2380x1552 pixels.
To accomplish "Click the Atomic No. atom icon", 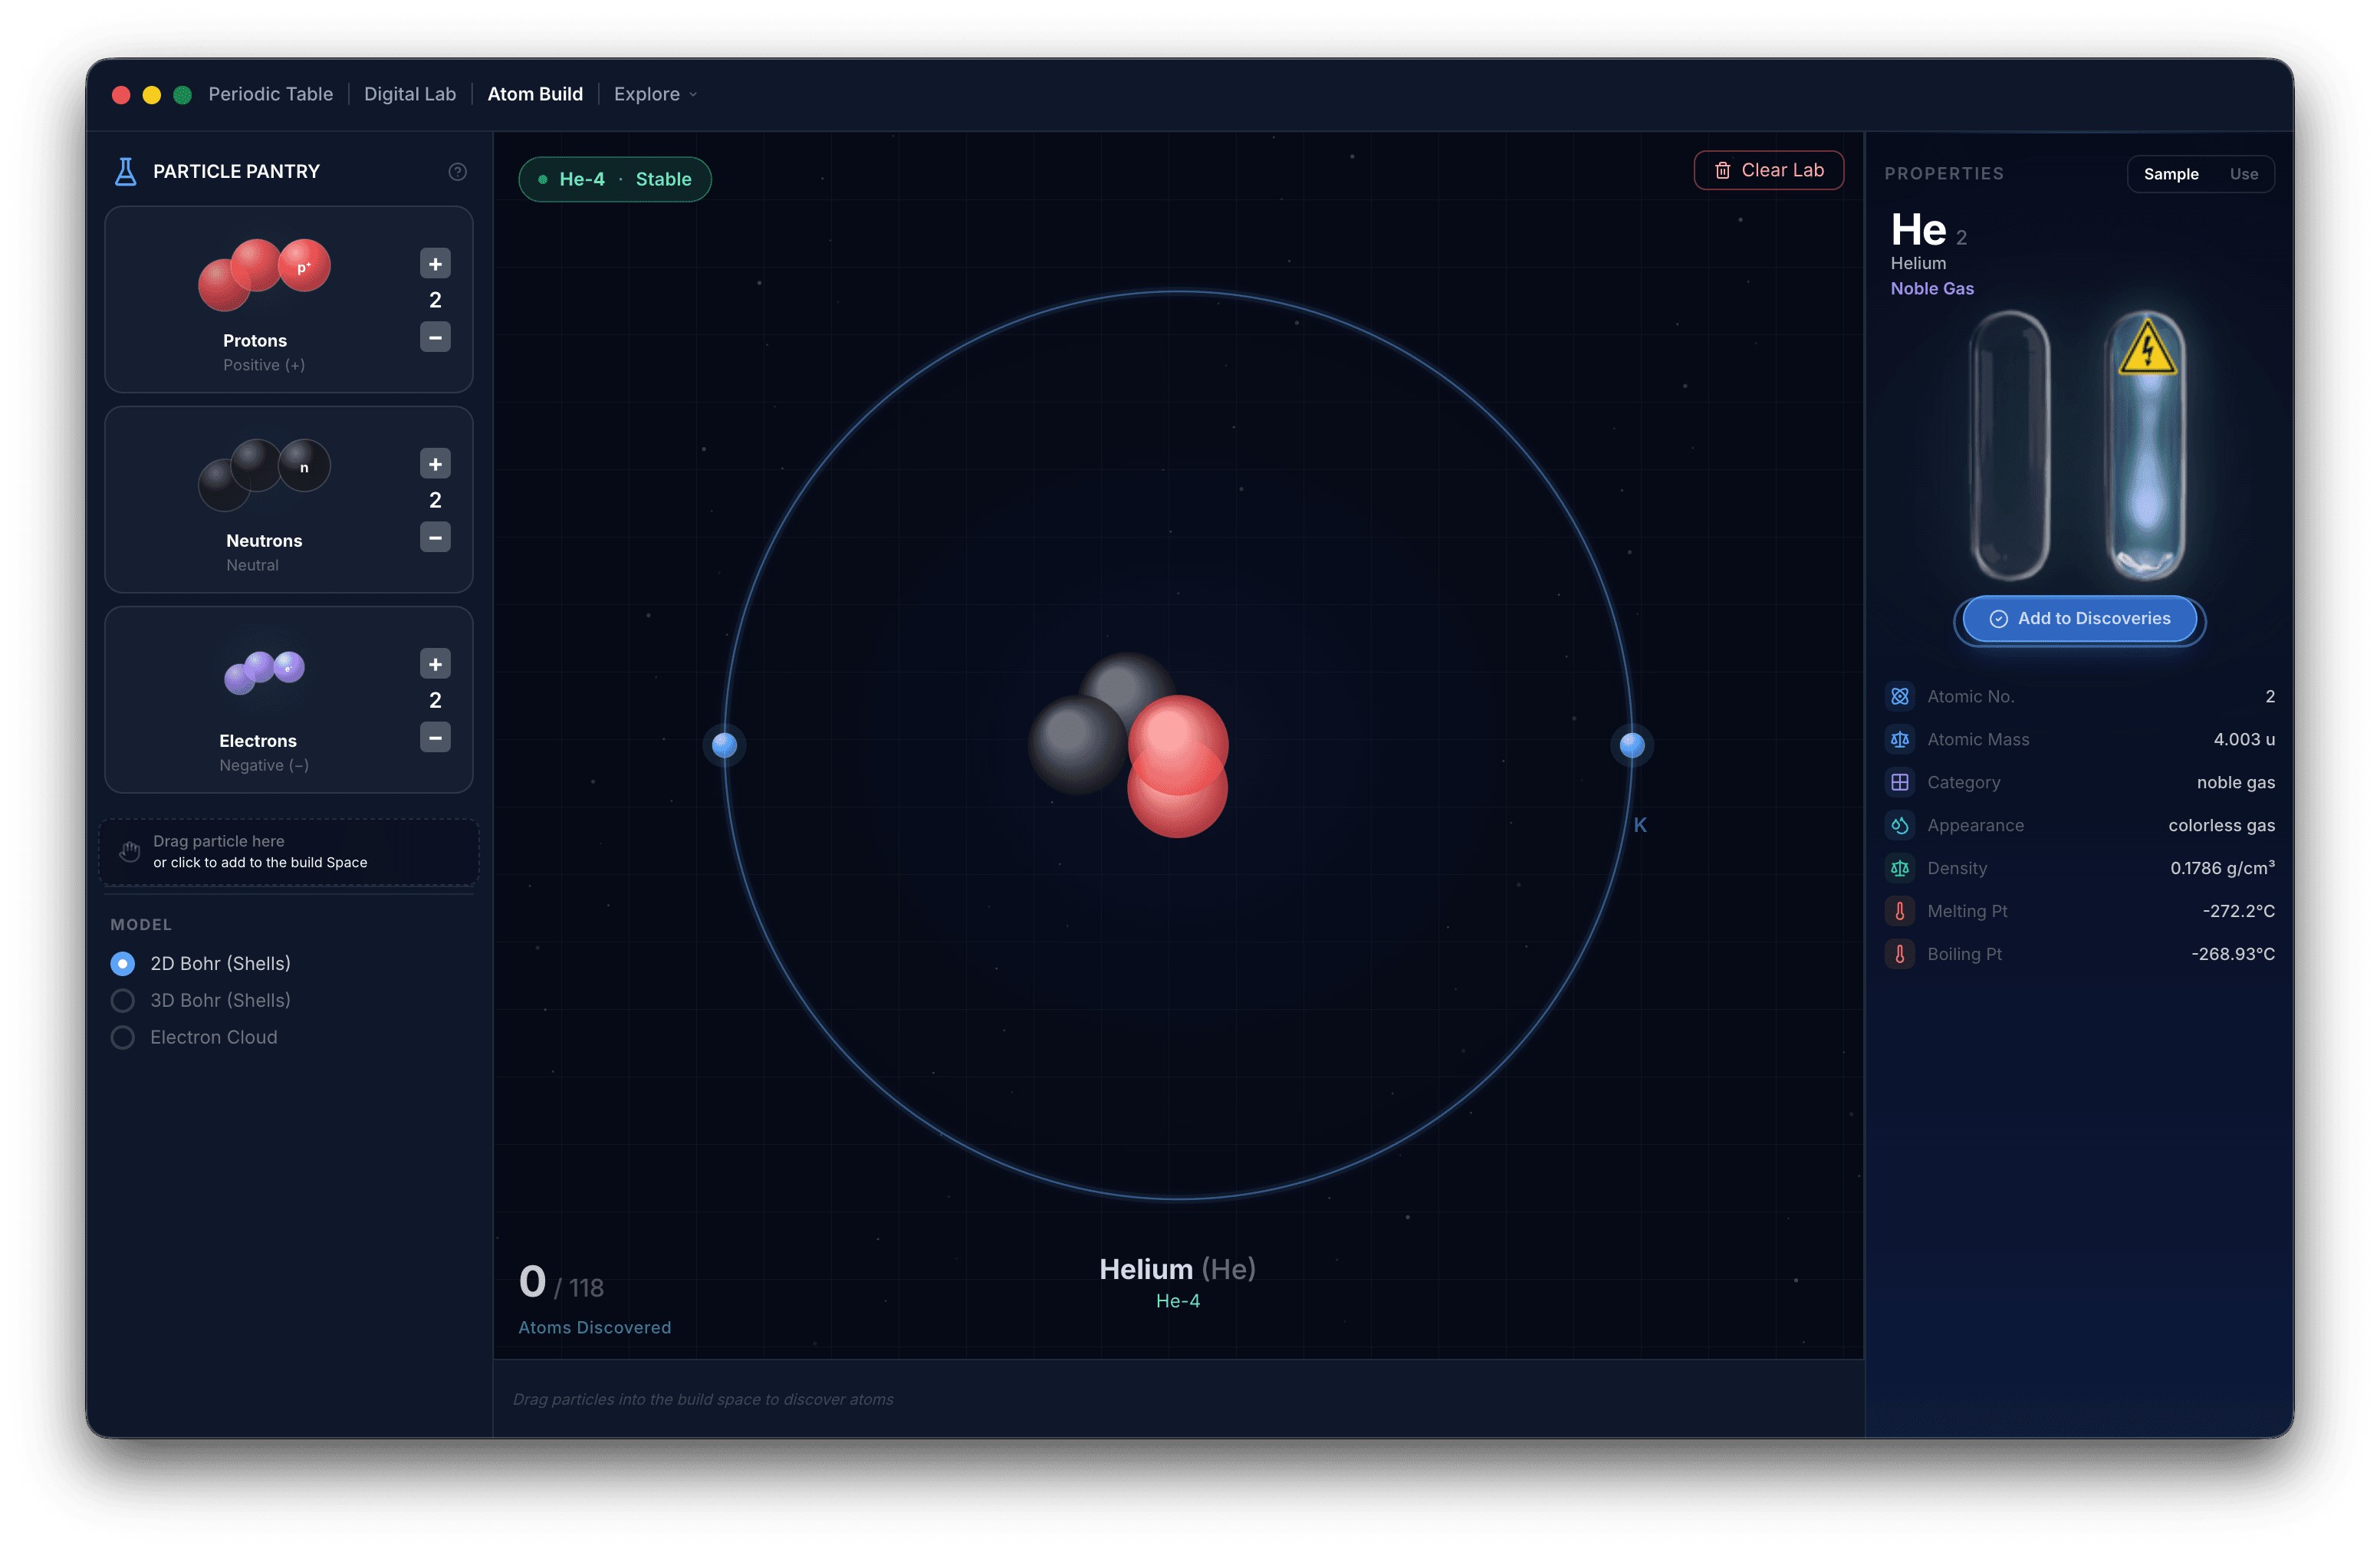I will pyautogui.click(x=1899, y=696).
